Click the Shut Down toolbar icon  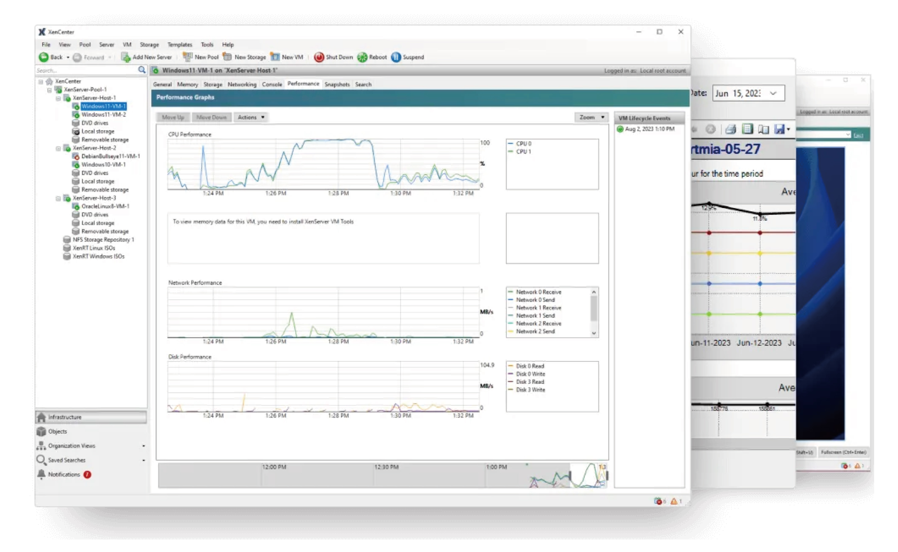[319, 57]
